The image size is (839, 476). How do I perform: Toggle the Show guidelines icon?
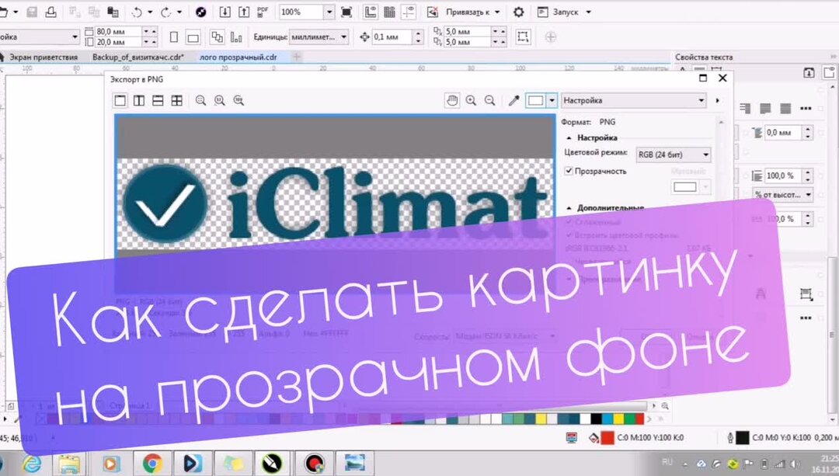click(x=409, y=12)
